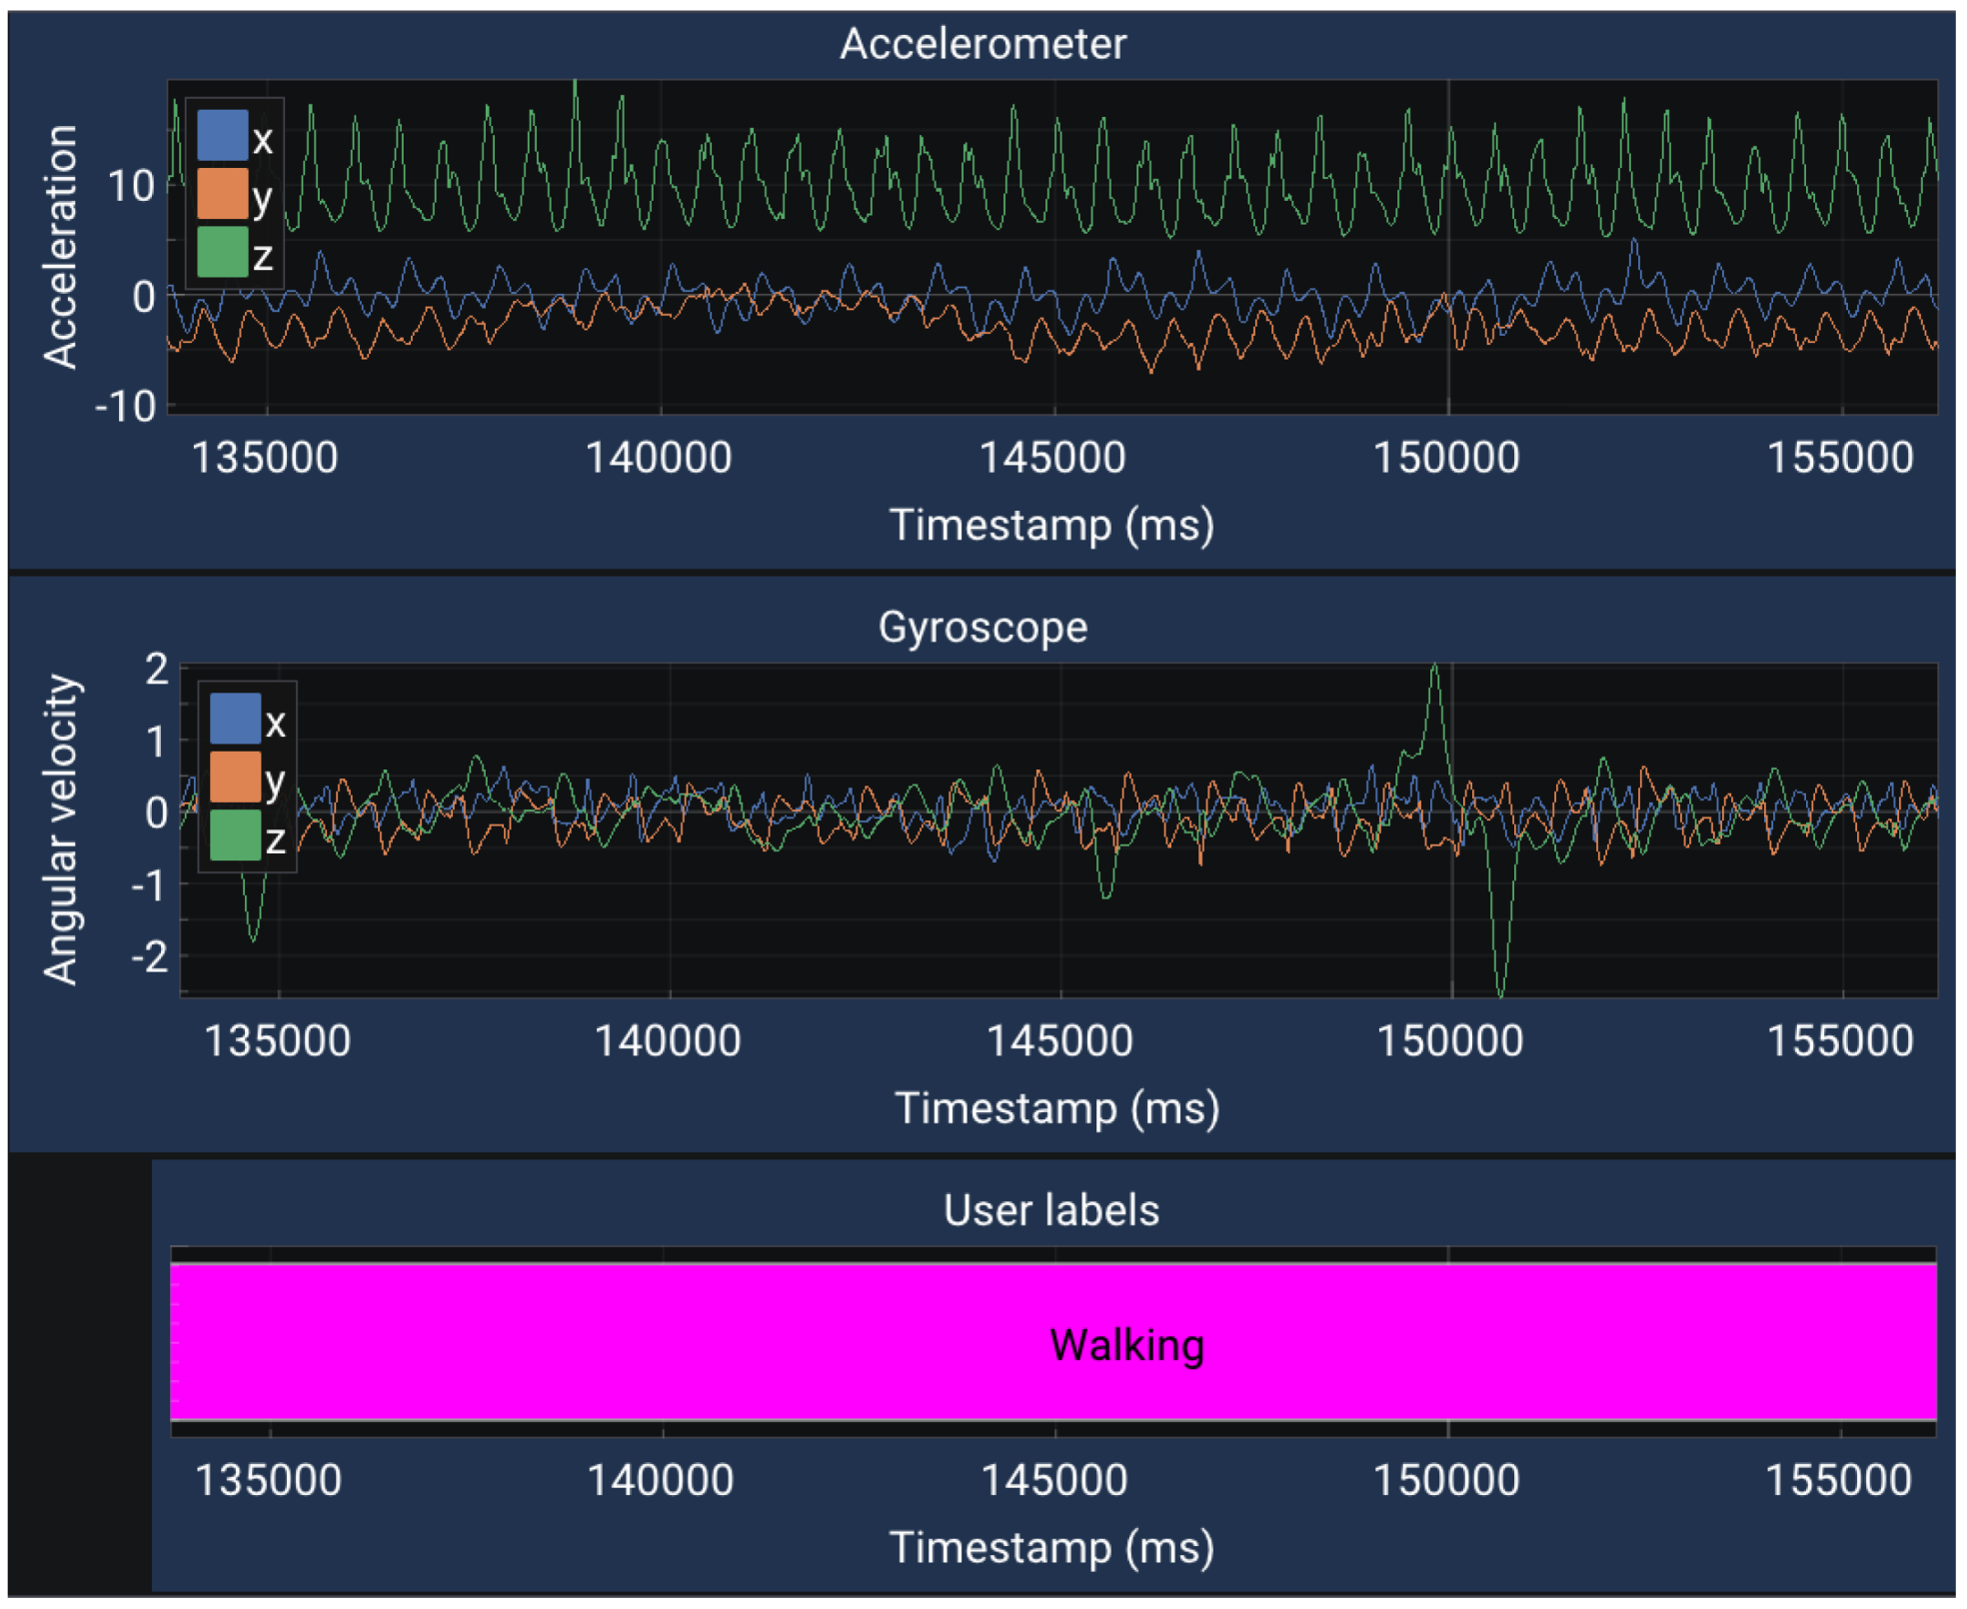Click the orange y swatch in Gyroscope legend

click(235, 778)
